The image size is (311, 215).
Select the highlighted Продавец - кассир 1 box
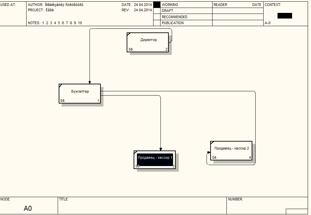(155, 160)
